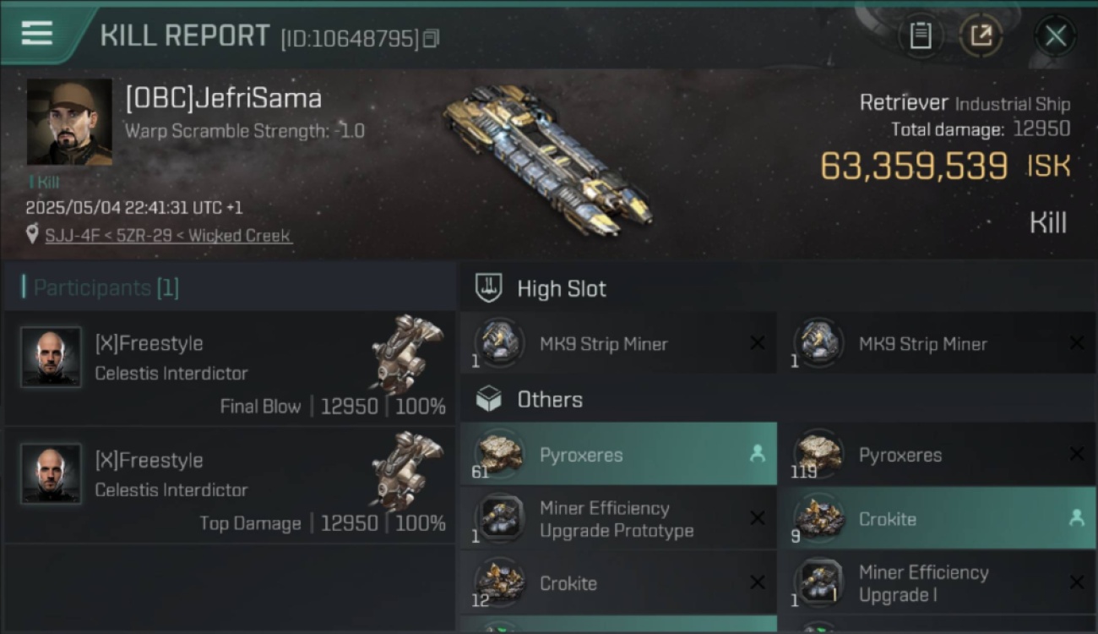Select Miner Efficiency Upgrade I item
This screenshot has height=634, width=1098.
tap(936, 583)
